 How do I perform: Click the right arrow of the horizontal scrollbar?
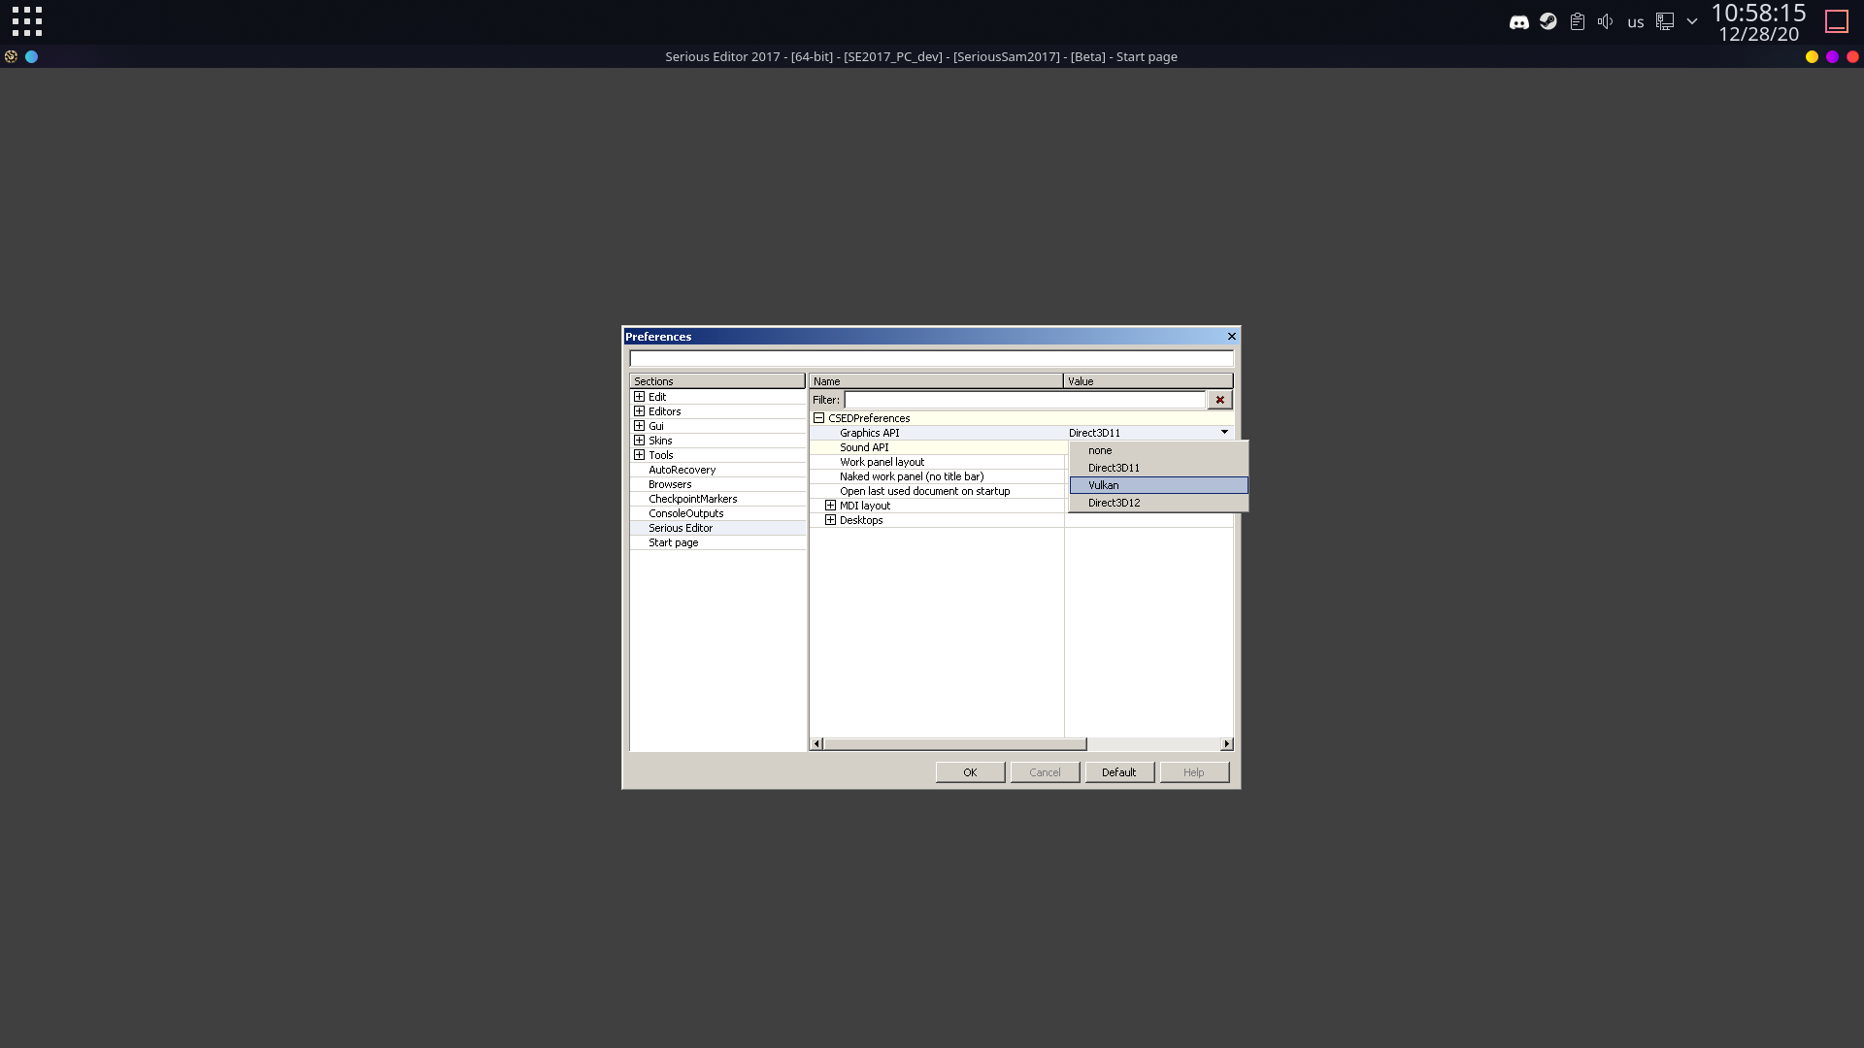coord(1225,743)
